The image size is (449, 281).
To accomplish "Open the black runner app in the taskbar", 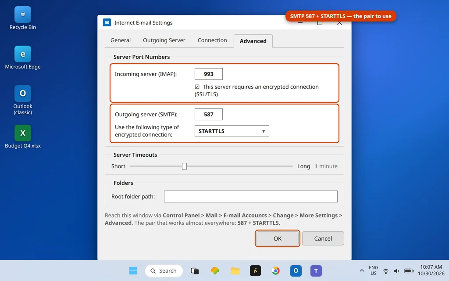I will click(x=255, y=270).
